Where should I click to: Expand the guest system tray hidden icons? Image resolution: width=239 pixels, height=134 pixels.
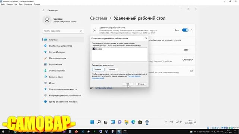[166, 122]
